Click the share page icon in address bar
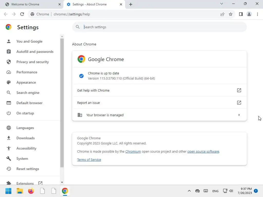The image size is (263, 197). pyautogui.click(x=222, y=14)
